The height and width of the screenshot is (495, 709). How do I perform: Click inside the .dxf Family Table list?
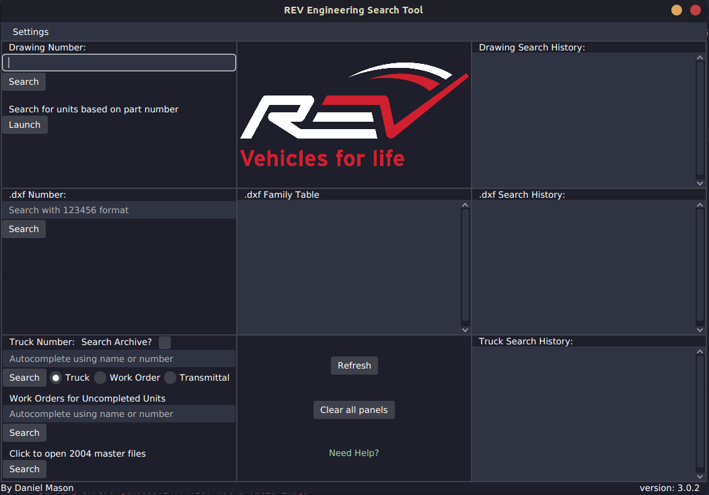coord(349,268)
